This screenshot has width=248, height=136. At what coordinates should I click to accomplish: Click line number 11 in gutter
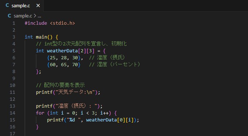(x=12, y=92)
